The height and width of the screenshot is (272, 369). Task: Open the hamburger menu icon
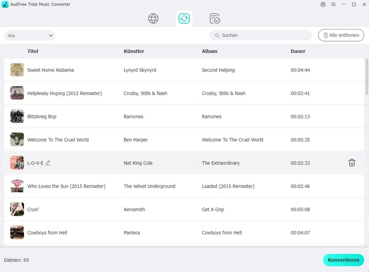tap(333, 4)
